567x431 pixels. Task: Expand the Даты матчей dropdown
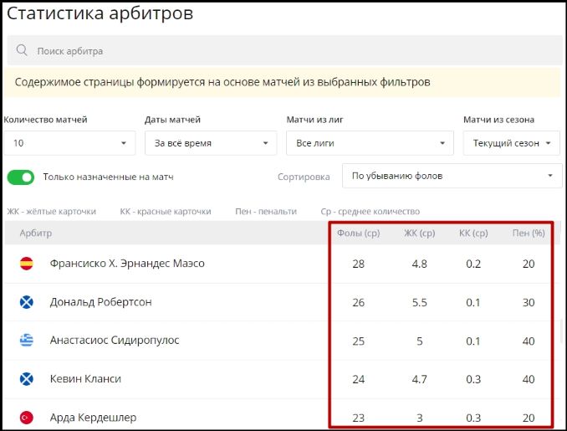point(210,143)
